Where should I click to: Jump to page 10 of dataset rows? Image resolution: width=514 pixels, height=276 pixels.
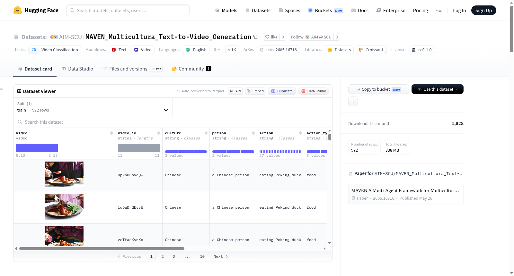202,256
